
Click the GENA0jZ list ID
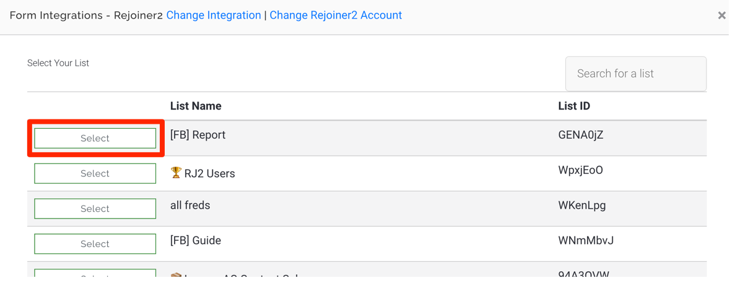click(581, 135)
